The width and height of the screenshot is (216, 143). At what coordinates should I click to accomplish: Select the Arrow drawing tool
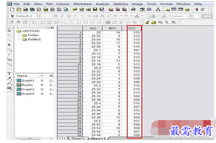pyautogui.click(x=9, y=78)
